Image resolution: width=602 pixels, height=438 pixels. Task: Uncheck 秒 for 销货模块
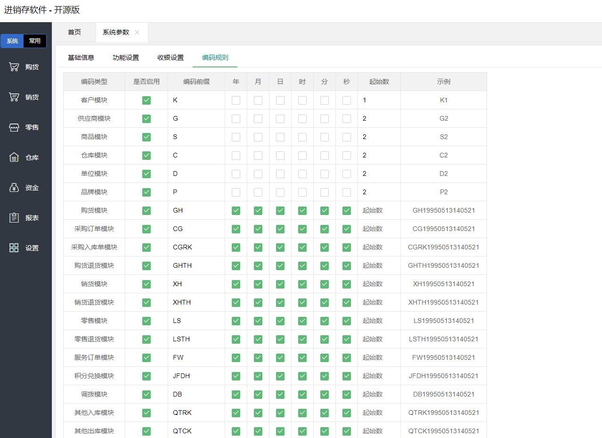[x=347, y=284]
